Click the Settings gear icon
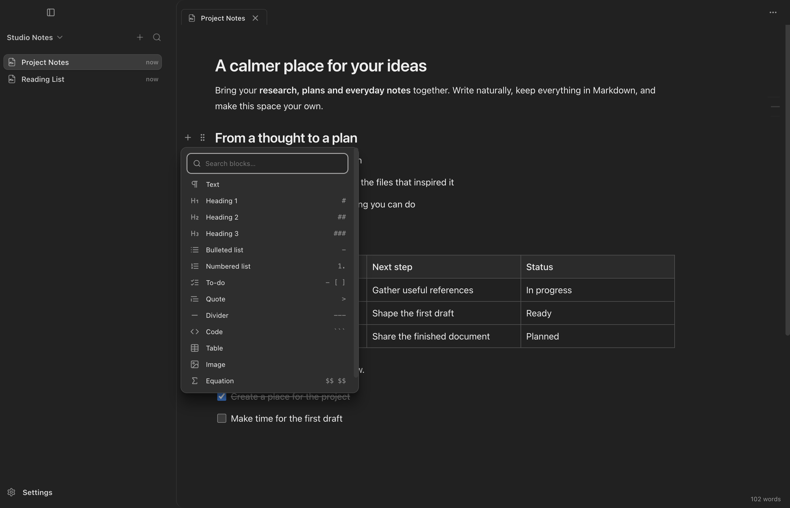 pyautogui.click(x=11, y=492)
